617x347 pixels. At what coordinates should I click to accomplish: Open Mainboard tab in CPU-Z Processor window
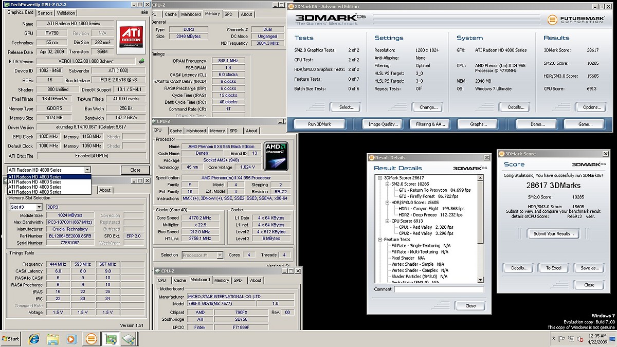click(x=195, y=131)
